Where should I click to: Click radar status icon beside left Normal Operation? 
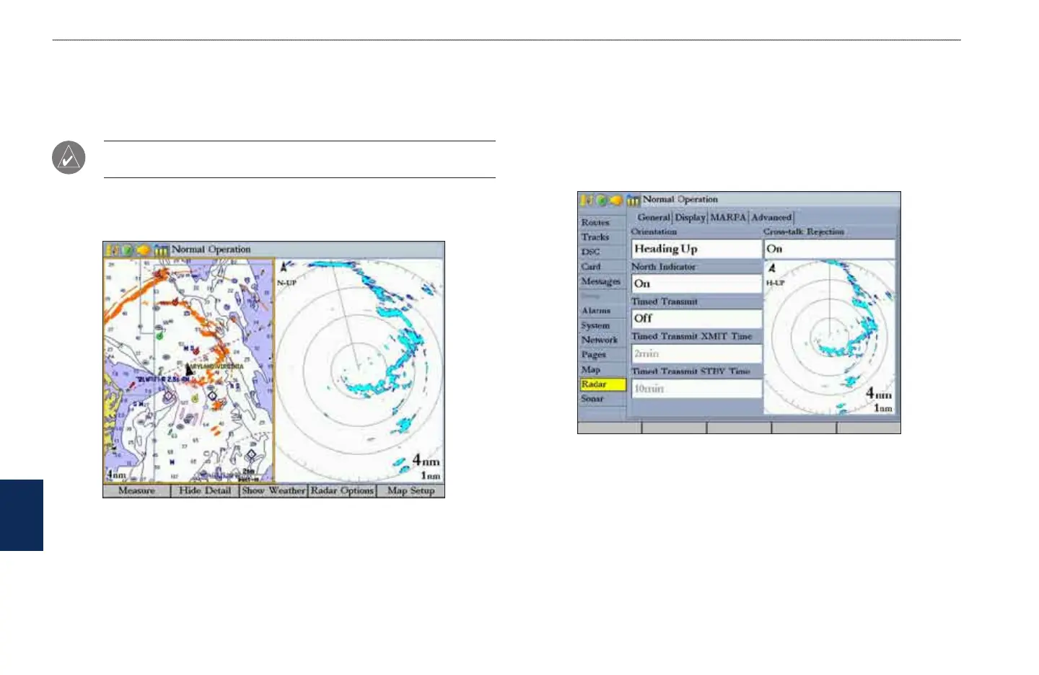(x=161, y=250)
